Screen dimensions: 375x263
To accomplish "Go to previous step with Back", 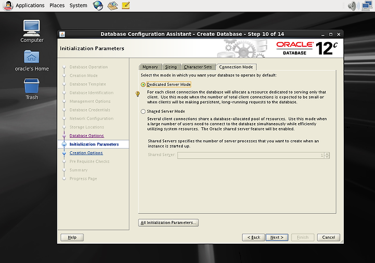I will 253,238.
